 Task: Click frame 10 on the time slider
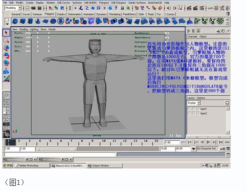(x=104, y=141)
